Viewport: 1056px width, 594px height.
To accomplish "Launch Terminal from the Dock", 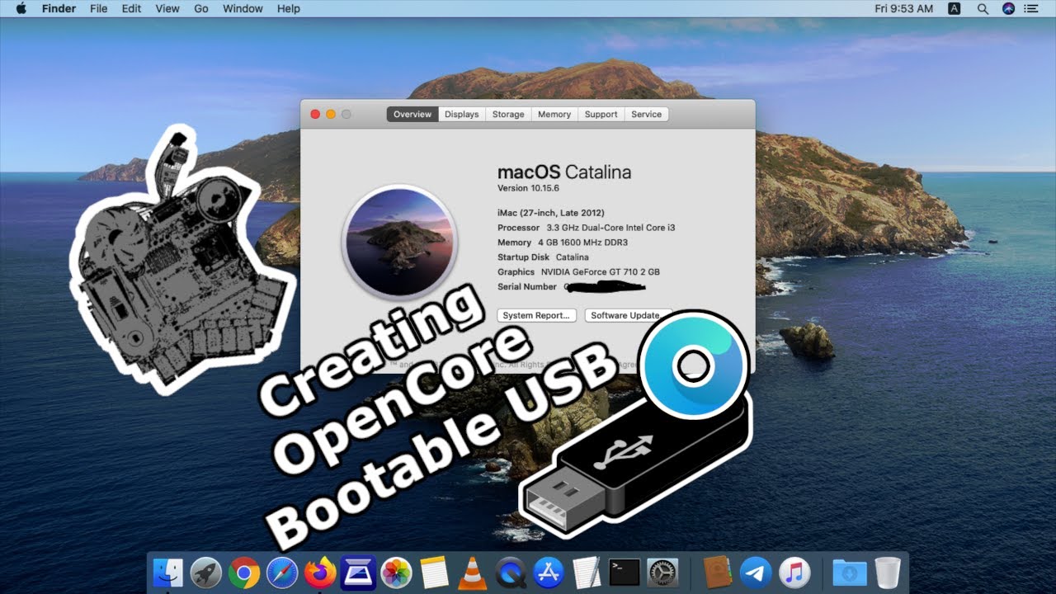I will pos(625,572).
